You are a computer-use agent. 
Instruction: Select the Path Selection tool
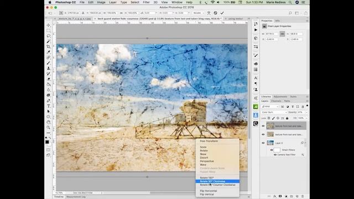tap(49, 112)
